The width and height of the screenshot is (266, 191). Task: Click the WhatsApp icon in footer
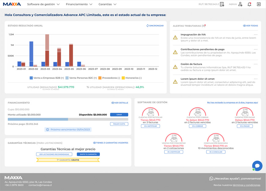point(211,178)
